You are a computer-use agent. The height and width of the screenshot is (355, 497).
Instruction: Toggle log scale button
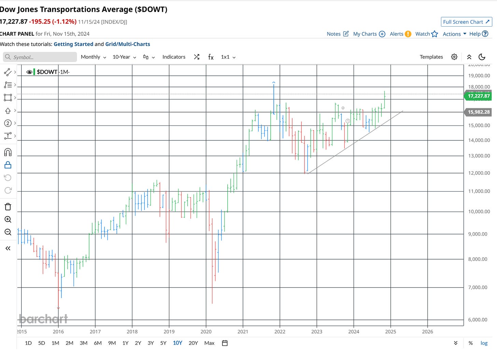coord(484,343)
